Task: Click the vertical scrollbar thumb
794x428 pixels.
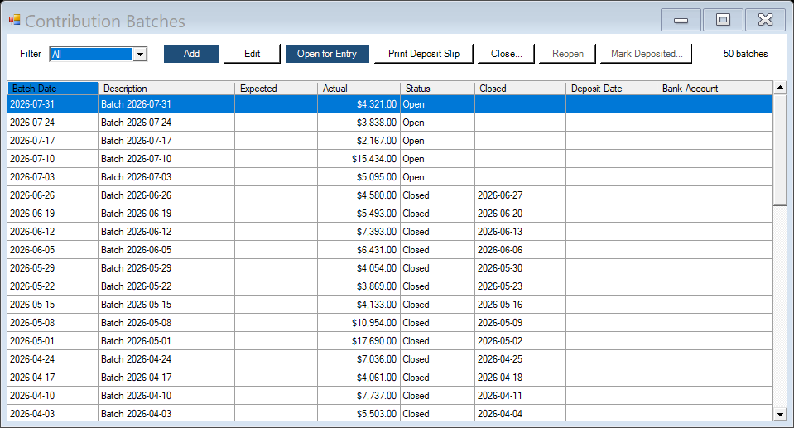Action: pos(780,149)
